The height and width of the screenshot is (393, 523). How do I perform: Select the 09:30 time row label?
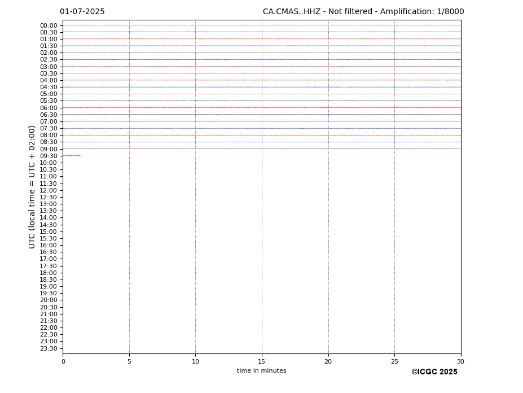[49, 156]
